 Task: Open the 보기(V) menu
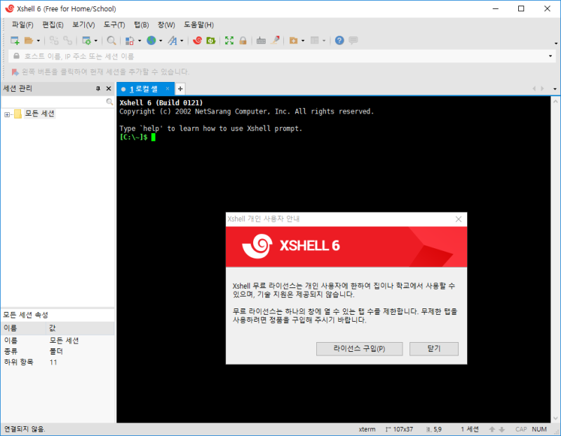[83, 25]
